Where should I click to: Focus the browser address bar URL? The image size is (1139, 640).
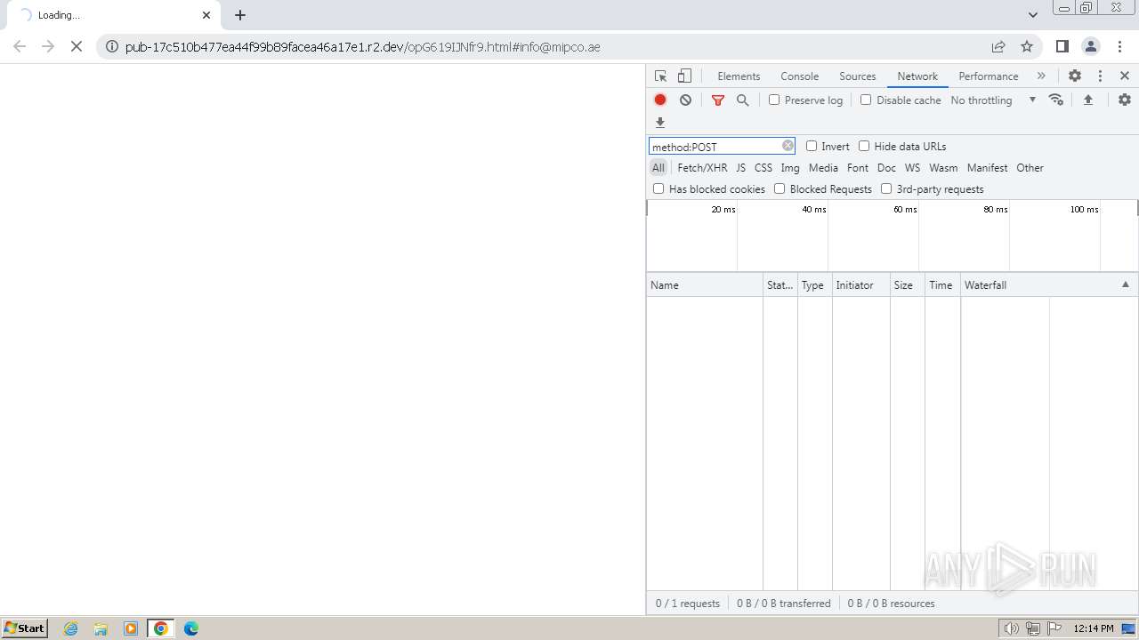363,46
